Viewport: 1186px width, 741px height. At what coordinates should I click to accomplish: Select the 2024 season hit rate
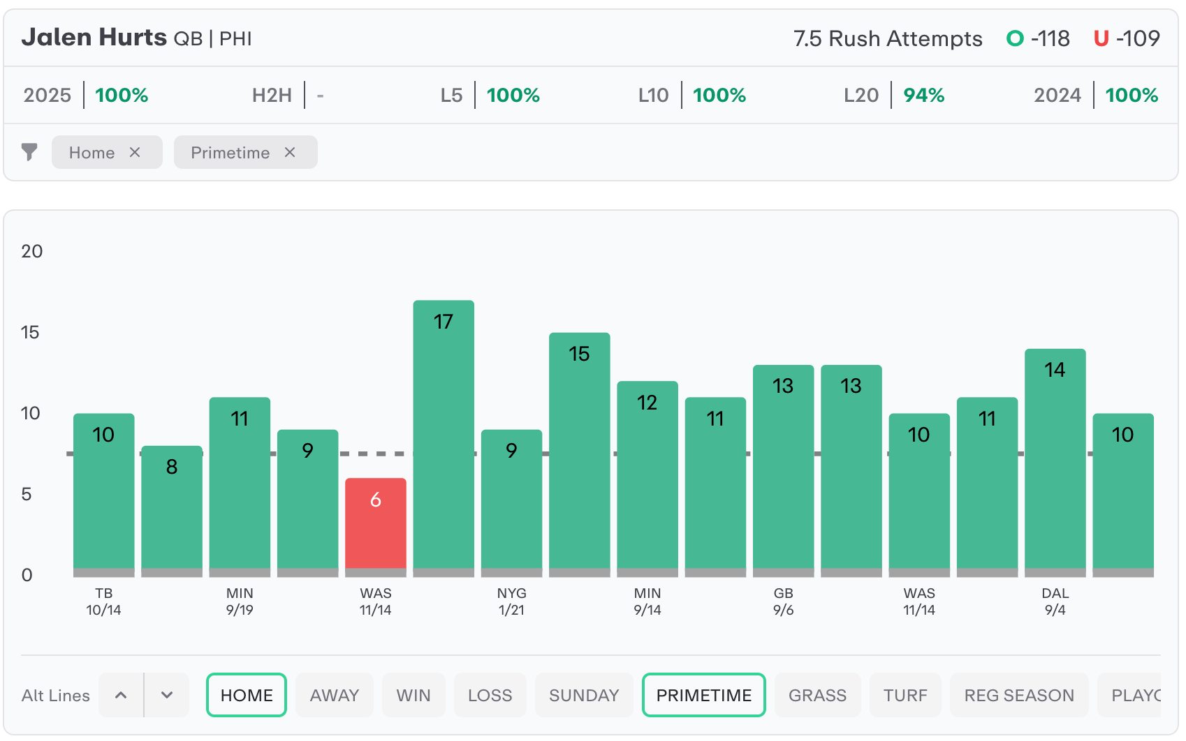point(1096,95)
